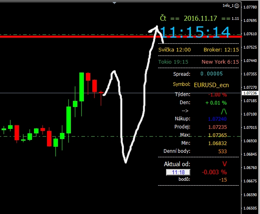Click the price scale label 1.06505

coord(250,208)
